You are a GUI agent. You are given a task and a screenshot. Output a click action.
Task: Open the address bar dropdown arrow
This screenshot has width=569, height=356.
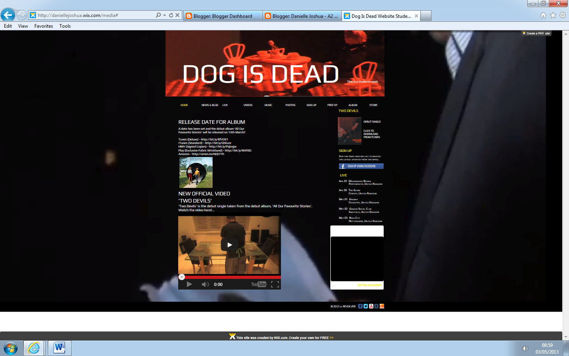pyautogui.click(x=164, y=15)
